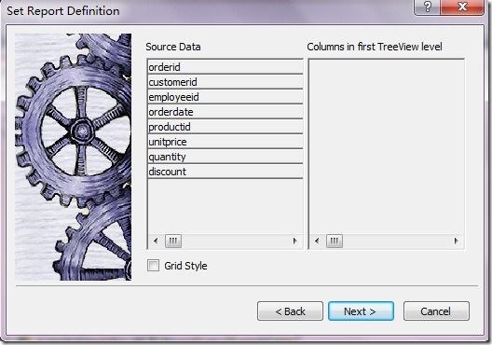Click the help question mark button
The height and width of the screenshot is (345, 492).
tap(427, 7)
